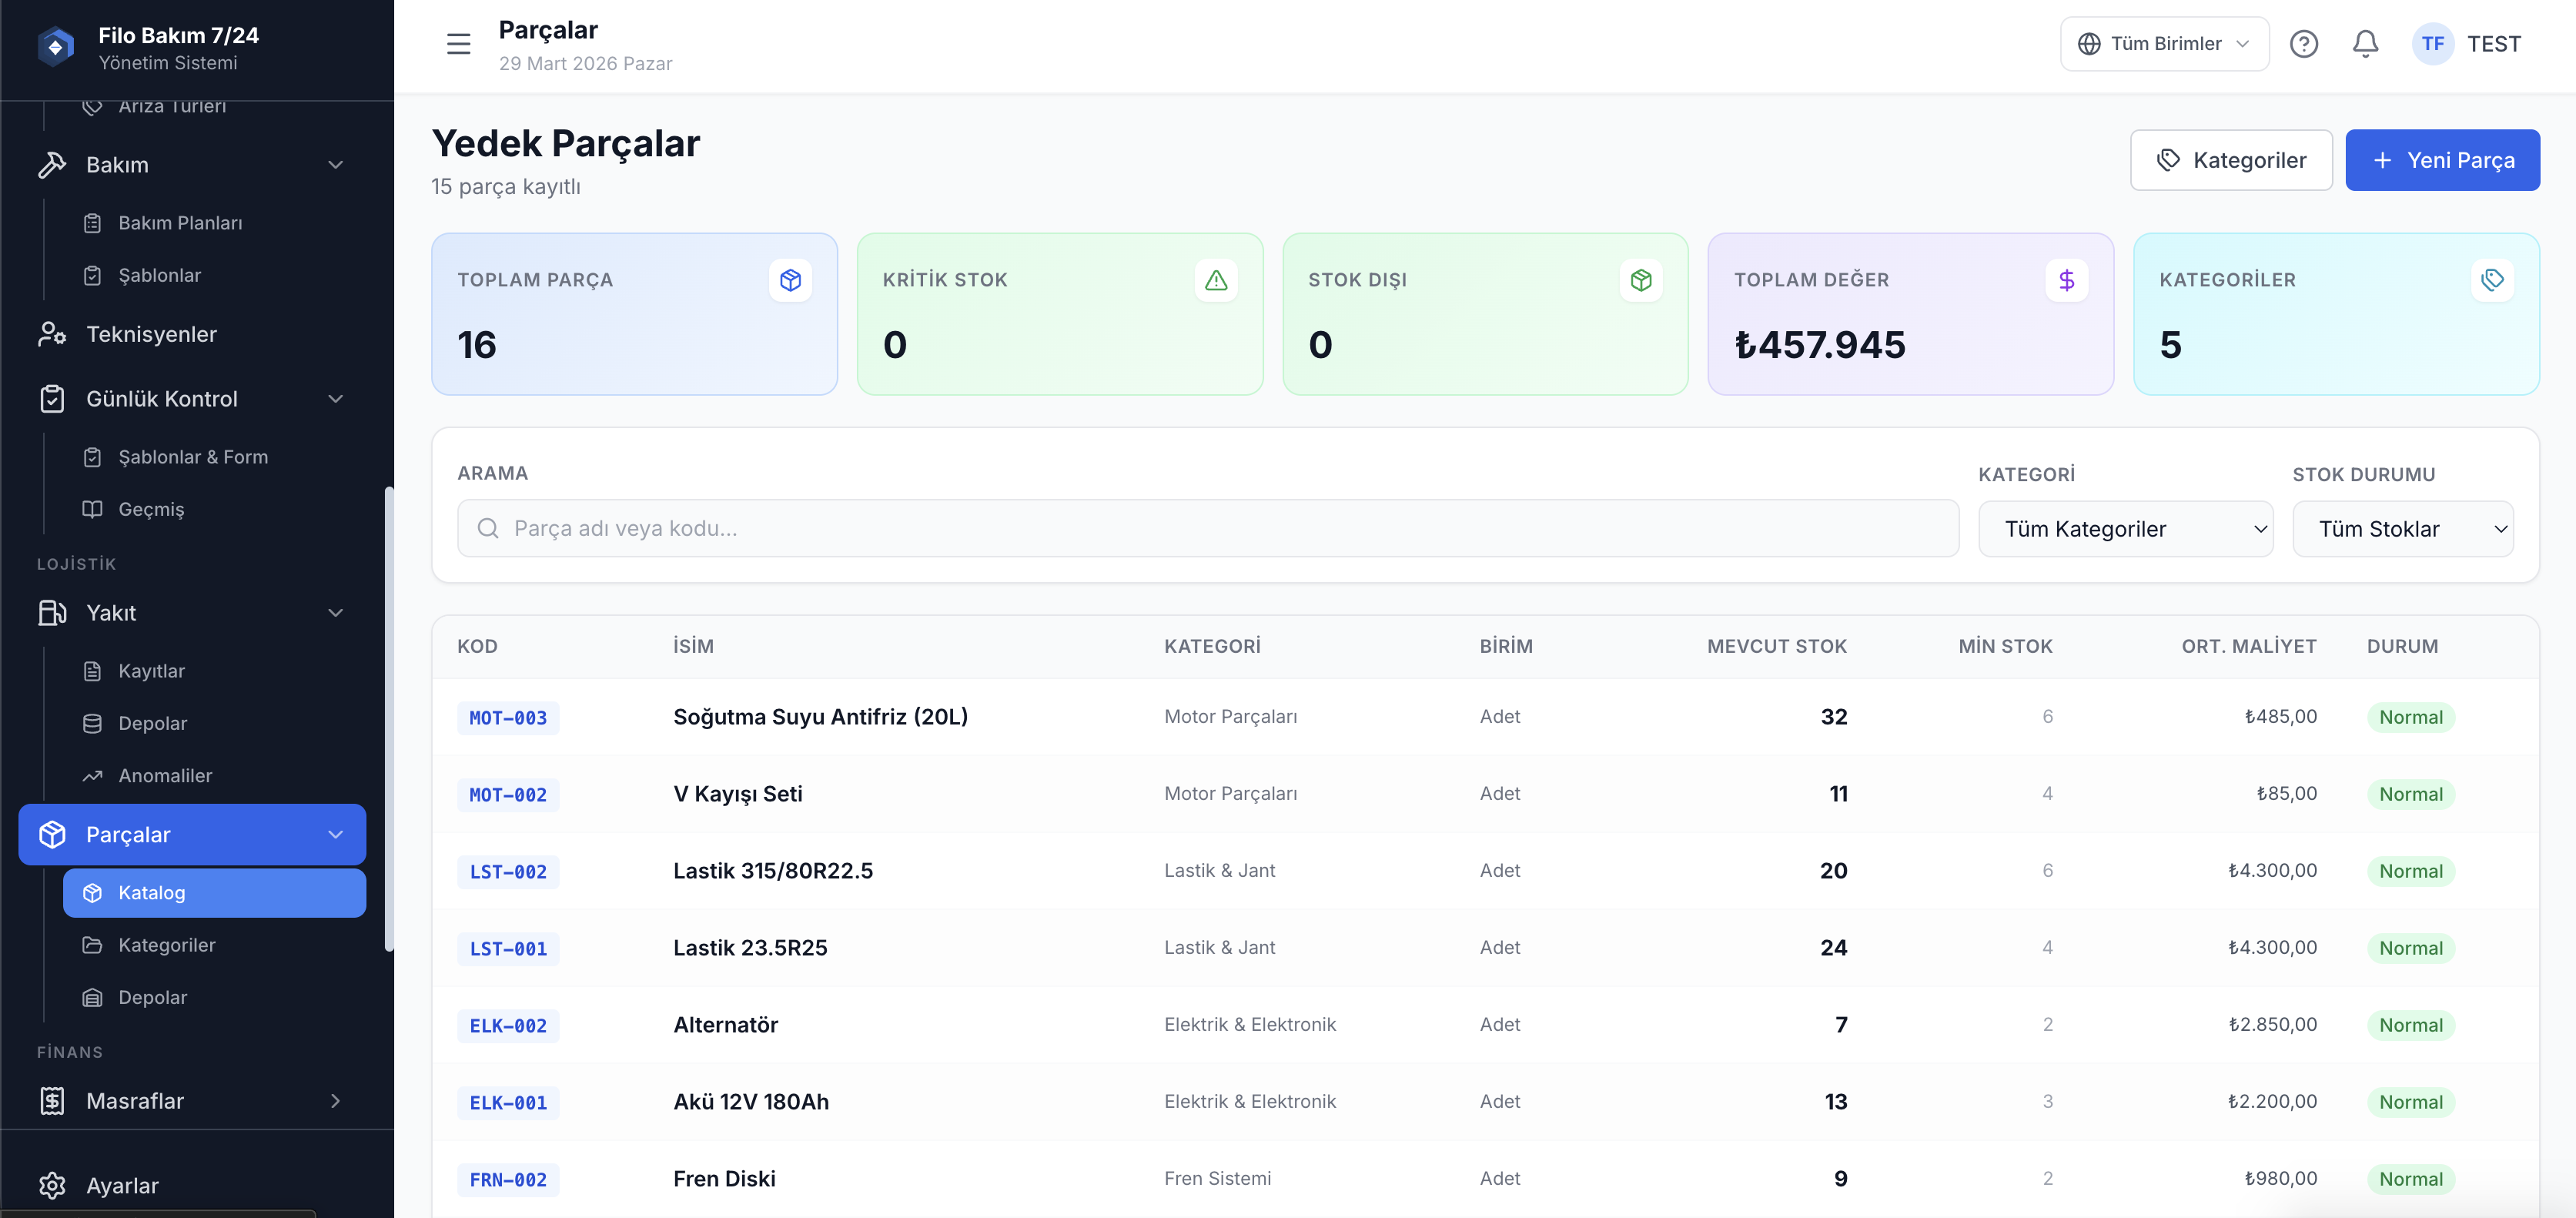Click the Toplam Parça box icon
Image resolution: width=2576 pixels, height=1218 pixels.
790,280
